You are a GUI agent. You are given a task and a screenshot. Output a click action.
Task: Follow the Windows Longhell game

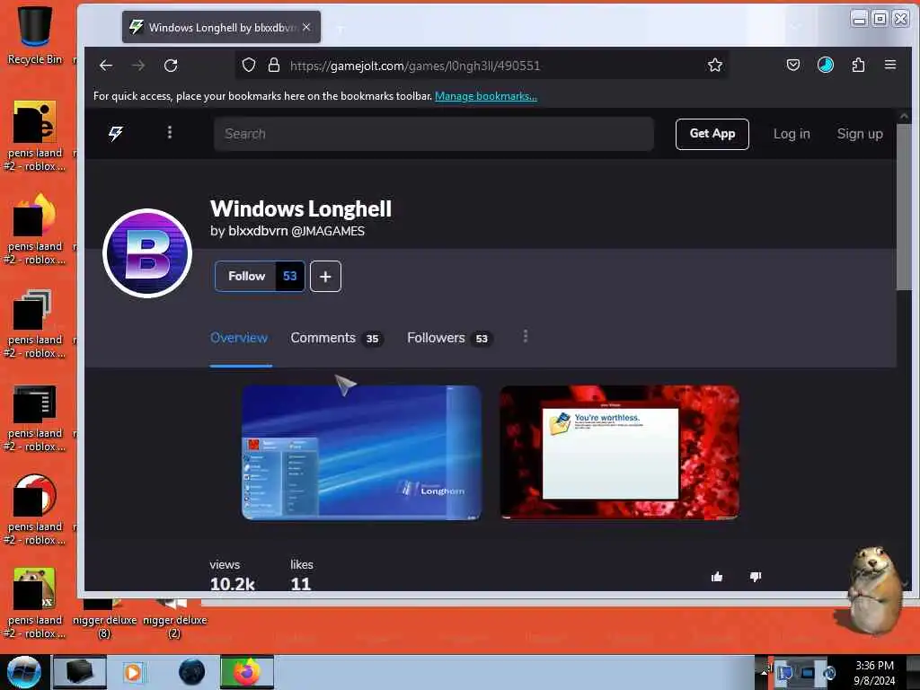246,276
